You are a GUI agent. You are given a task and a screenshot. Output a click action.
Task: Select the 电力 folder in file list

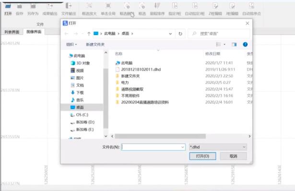tap(122, 83)
